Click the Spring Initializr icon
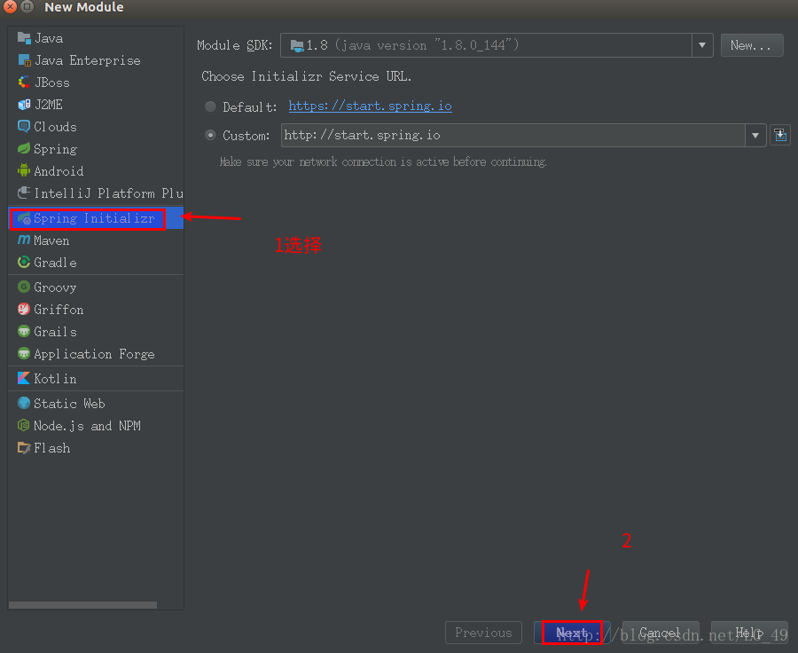This screenshot has width=798, height=653. point(24,218)
